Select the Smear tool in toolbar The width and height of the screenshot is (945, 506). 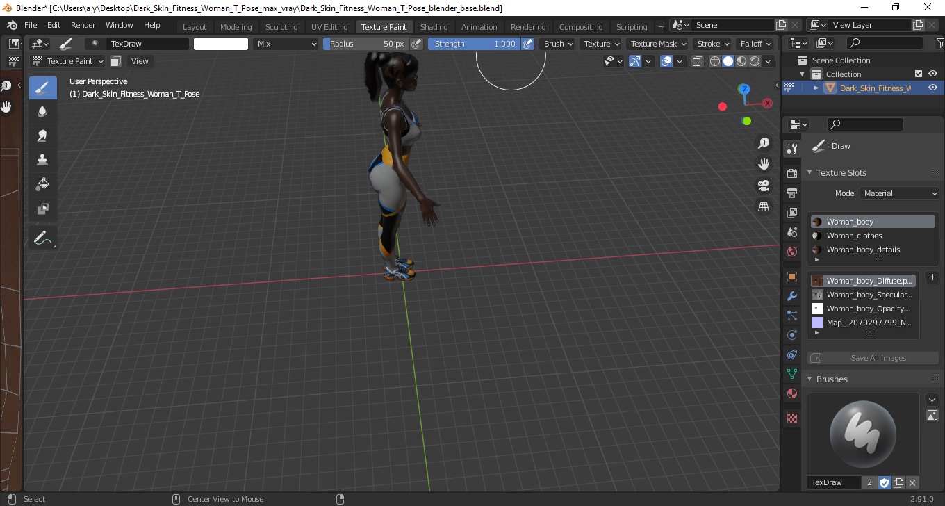pyautogui.click(x=42, y=136)
